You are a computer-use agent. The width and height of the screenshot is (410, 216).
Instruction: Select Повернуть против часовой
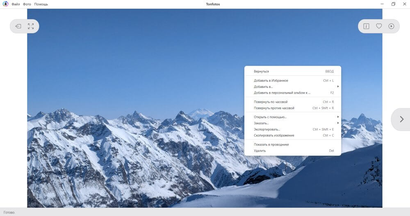pyautogui.click(x=293, y=108)
